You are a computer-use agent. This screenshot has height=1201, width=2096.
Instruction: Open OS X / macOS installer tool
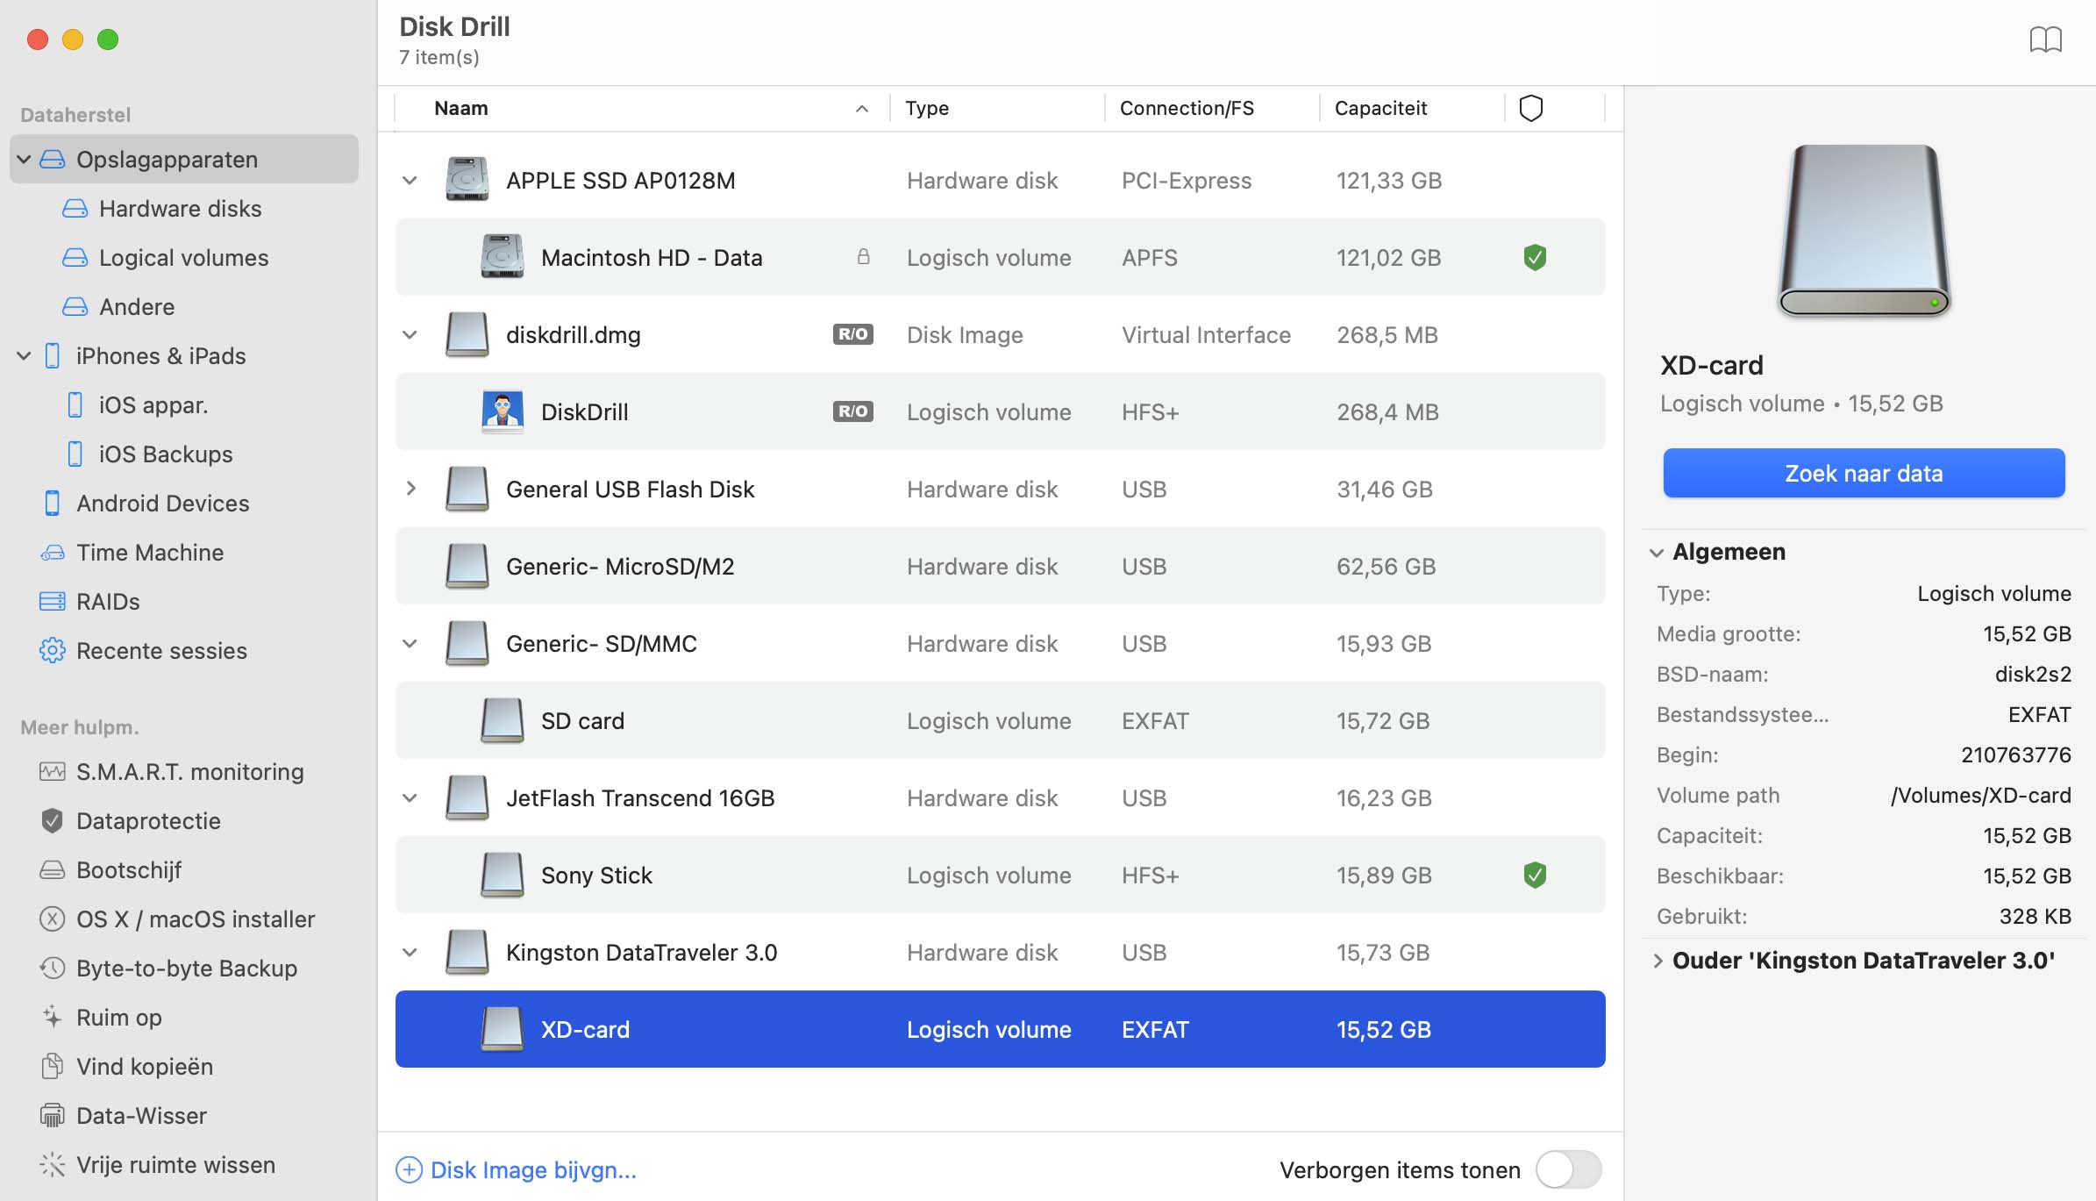195,919
